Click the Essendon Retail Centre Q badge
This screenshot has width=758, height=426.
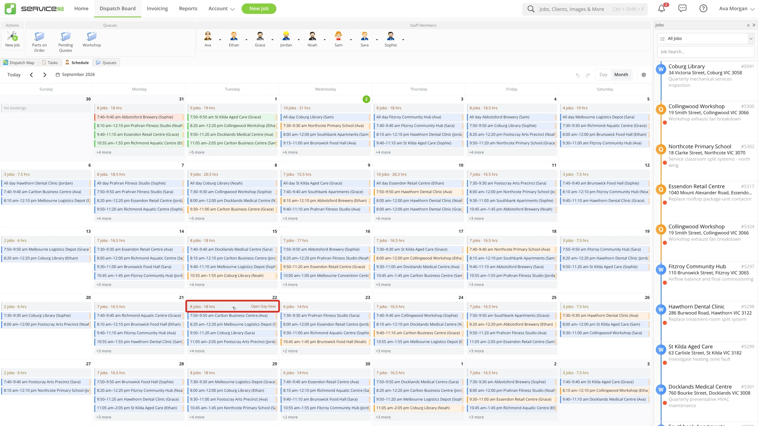661,189
